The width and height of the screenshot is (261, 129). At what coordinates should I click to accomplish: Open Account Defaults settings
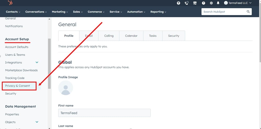point(17,47)
